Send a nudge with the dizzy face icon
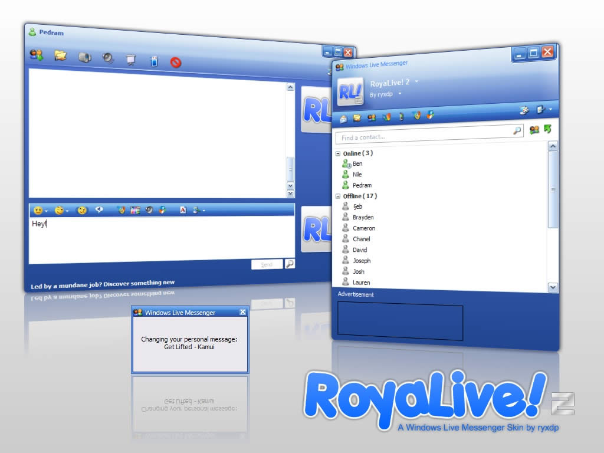Screen dimensions: 604x453 82,211
